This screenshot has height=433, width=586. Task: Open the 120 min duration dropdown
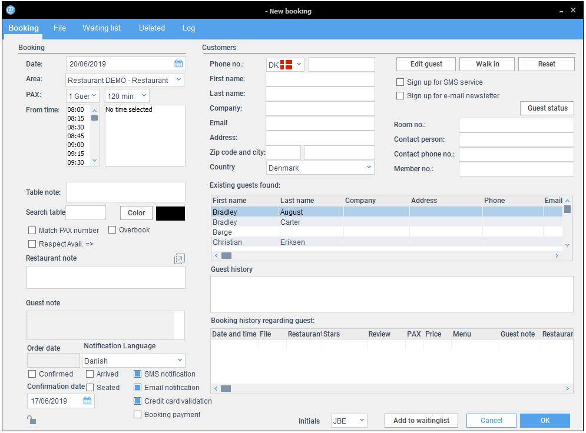(x=127, y=96)
